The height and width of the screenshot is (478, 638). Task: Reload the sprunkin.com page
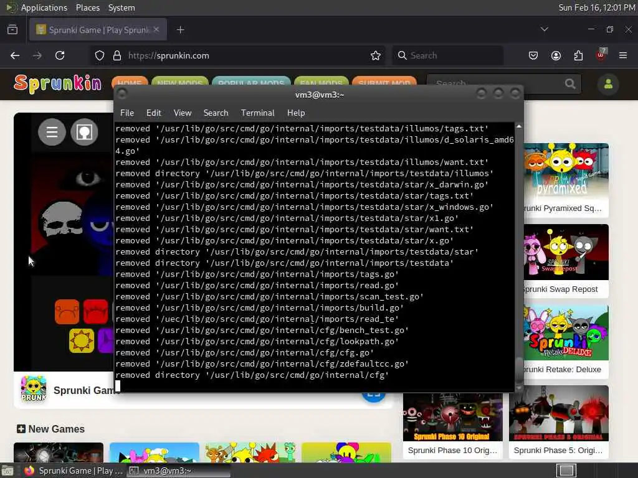coord(60,55)
